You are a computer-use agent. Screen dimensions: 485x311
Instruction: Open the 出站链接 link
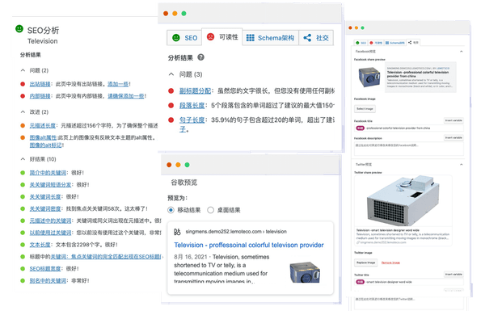[40, 84]
